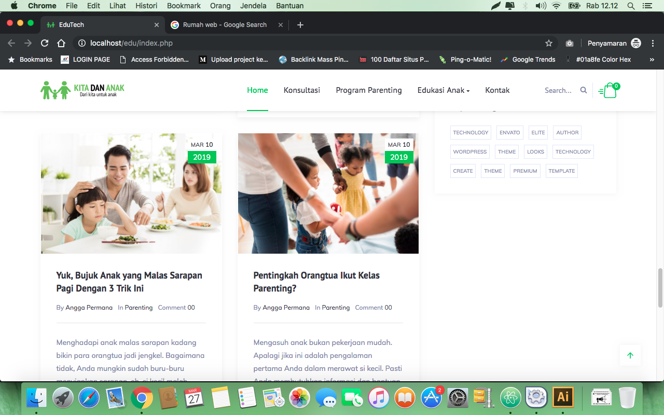Image resolution: width=664 pixels, height=415 pixels.
Task: Expand the Edukasi Anak dropdown menu
Action: tap(443, 90)
